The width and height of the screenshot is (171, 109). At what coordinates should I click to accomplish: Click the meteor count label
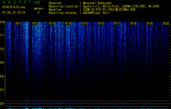(39, 8)
